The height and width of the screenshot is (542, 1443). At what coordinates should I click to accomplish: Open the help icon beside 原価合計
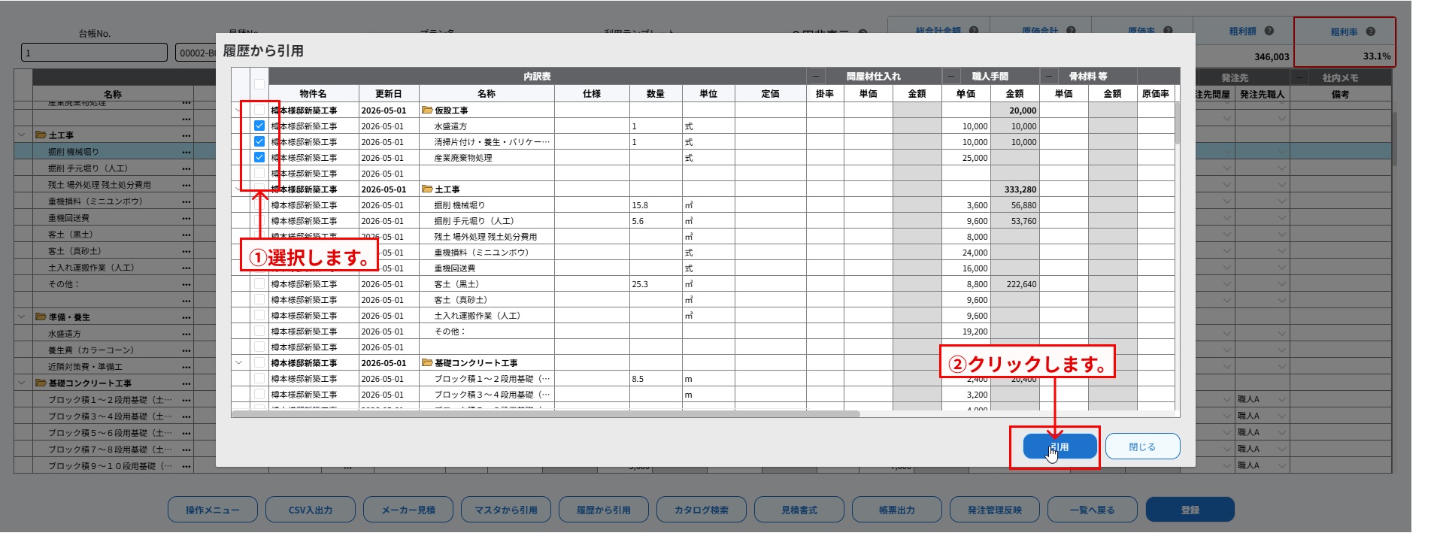pos(1071,31)
